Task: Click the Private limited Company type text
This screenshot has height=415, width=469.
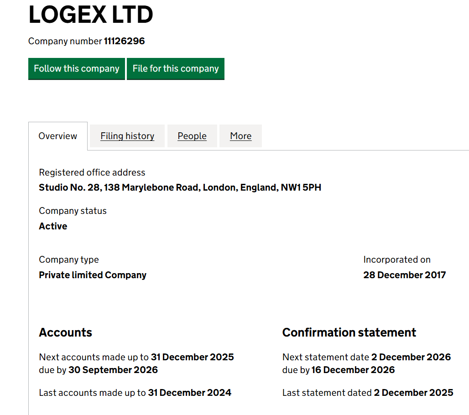Action: coord(93,275)
